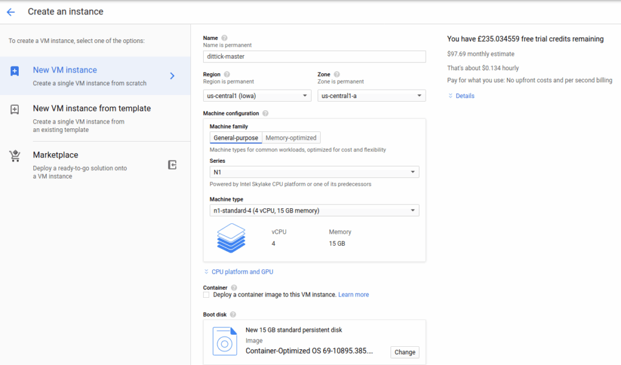
Task: Choose New VM instance option
Action: click(95, 76)
